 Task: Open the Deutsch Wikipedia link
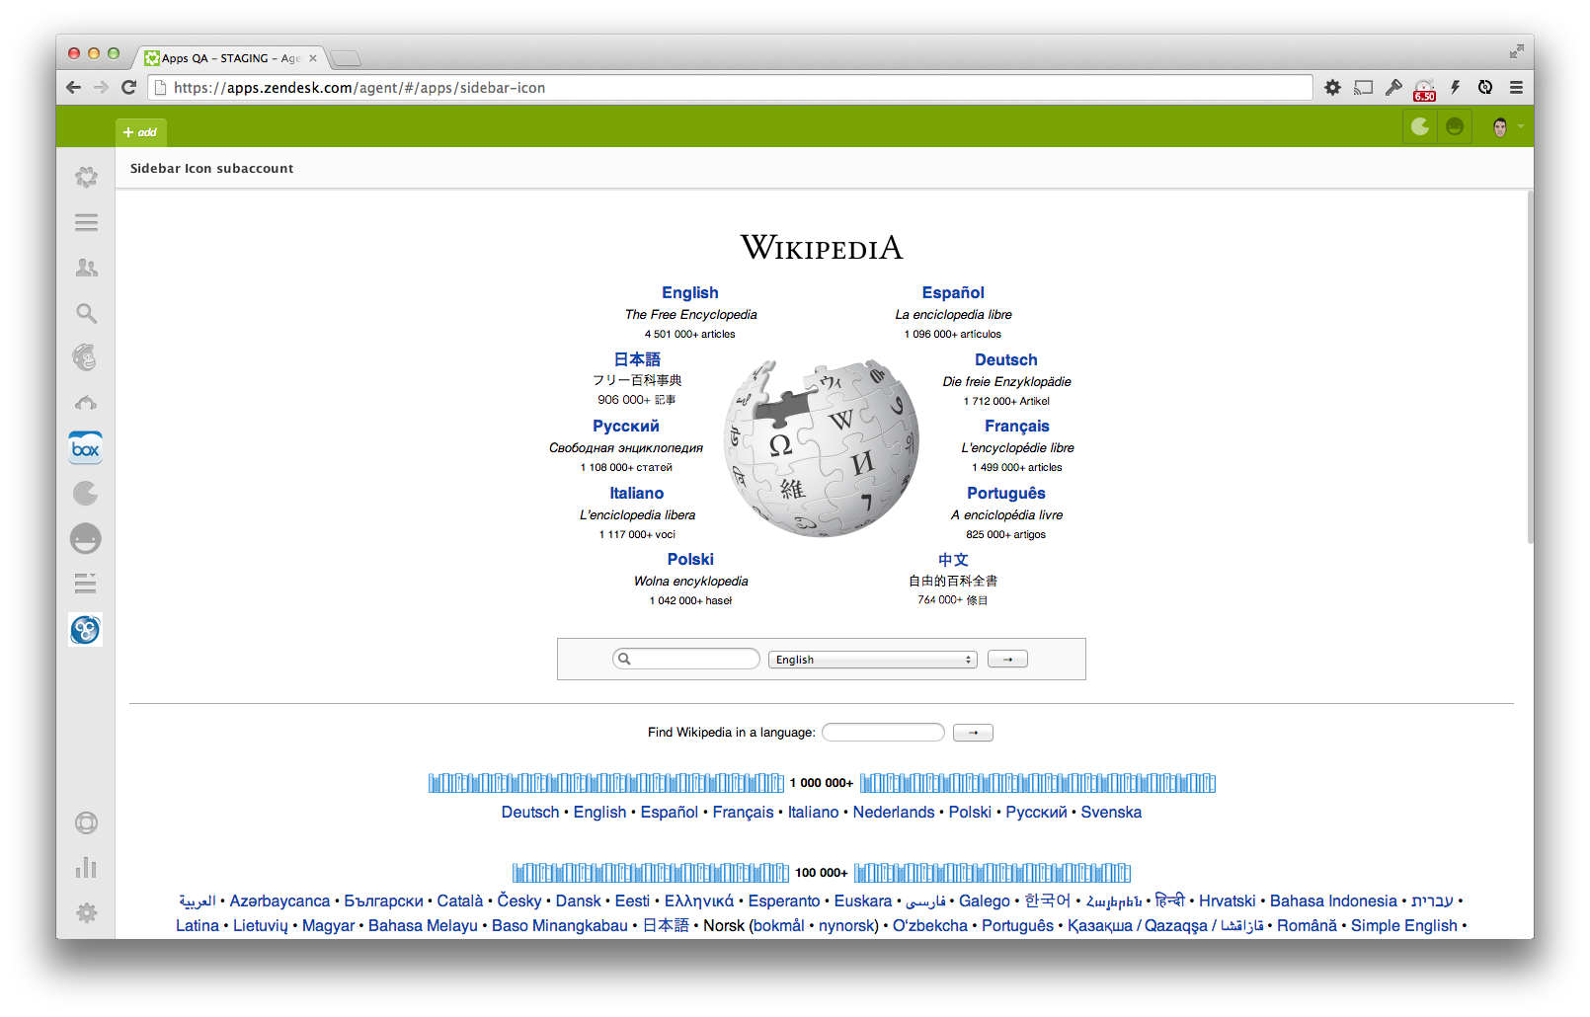tap(1006, 359)
